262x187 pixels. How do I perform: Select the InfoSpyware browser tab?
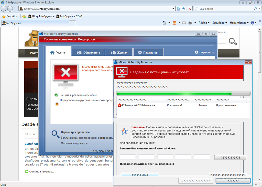pyautogui.click(x=35, y=23)
